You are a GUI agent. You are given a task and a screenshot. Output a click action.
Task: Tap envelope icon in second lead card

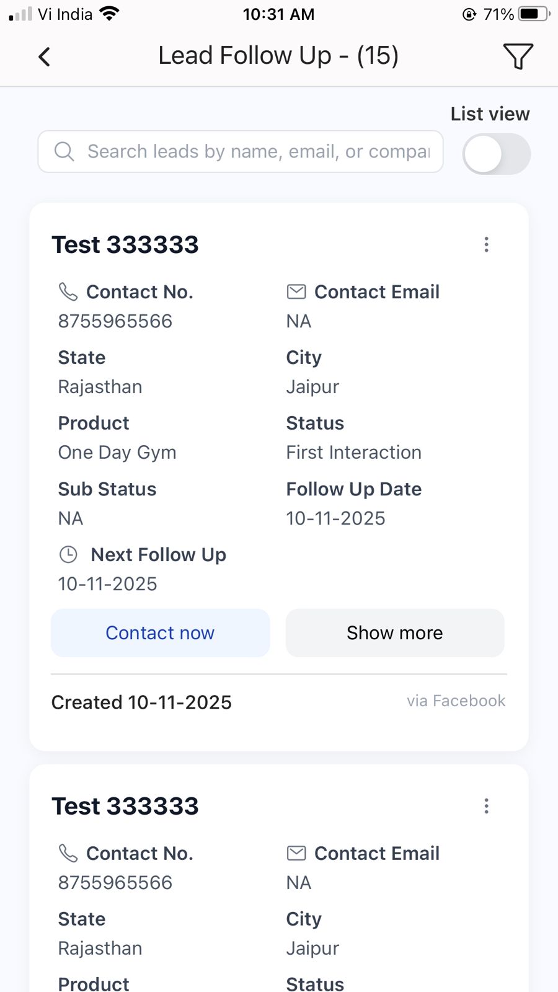pos(296,853)
